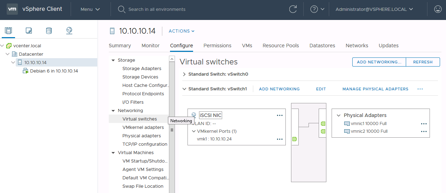Switch to Monitor tab
The image size is (446, 193).
150,46
